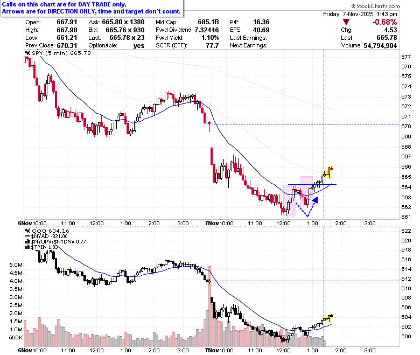Click the pink shaded rectangle near 12:00 low
This screenshot has width=420, height=355.
[290, 200]
